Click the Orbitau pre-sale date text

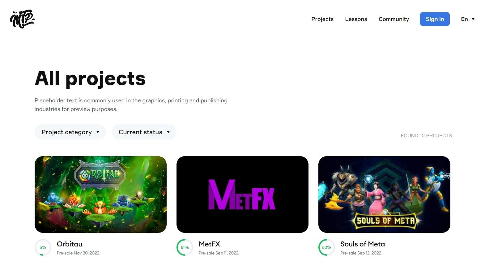[x=78, y=253]
